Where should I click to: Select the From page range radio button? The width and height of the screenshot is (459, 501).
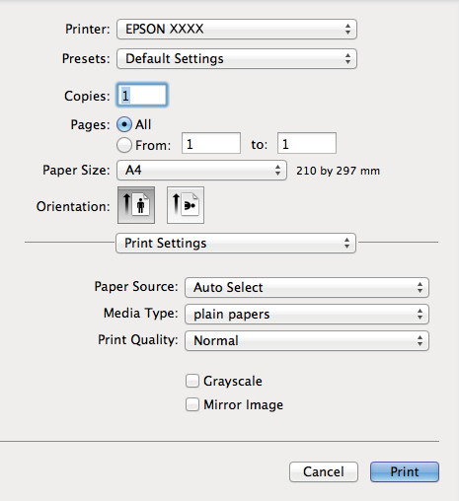click(x=124, y=145)
